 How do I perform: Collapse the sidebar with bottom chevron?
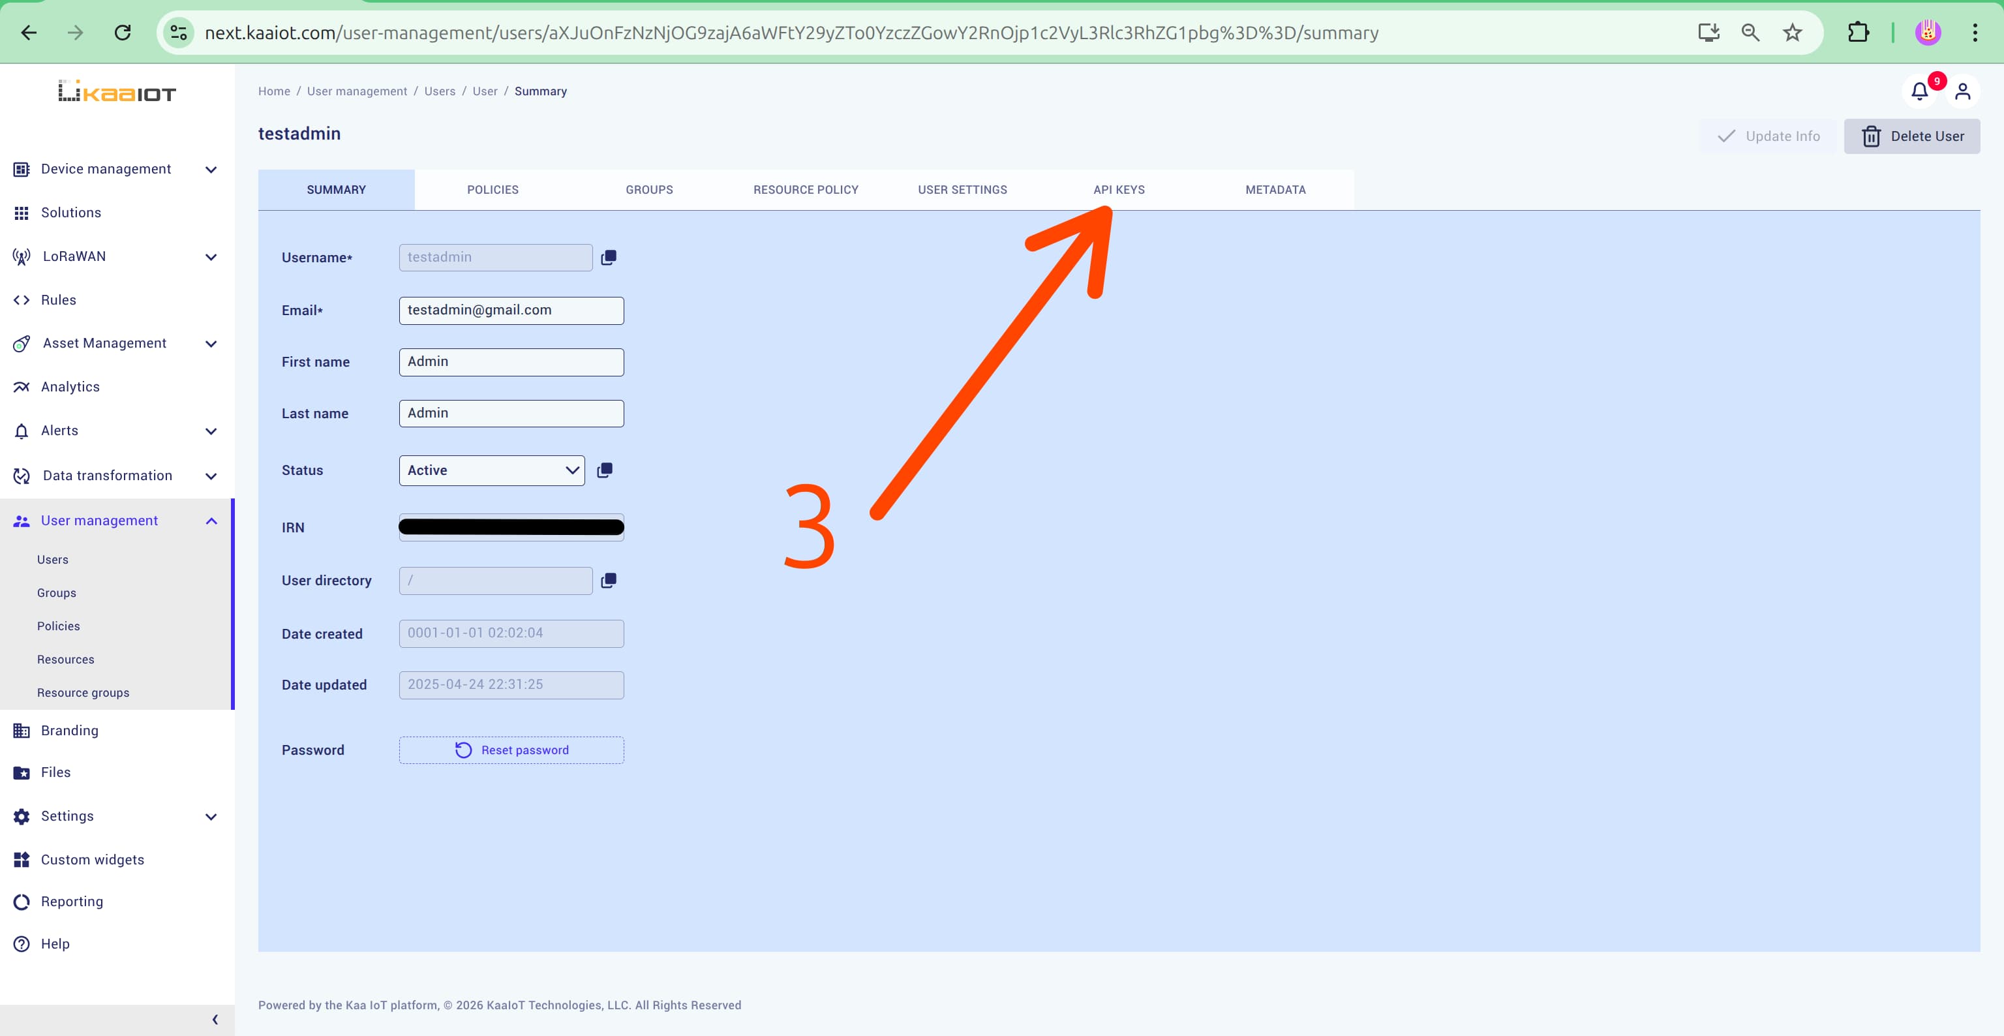(x=214, y=1020)
